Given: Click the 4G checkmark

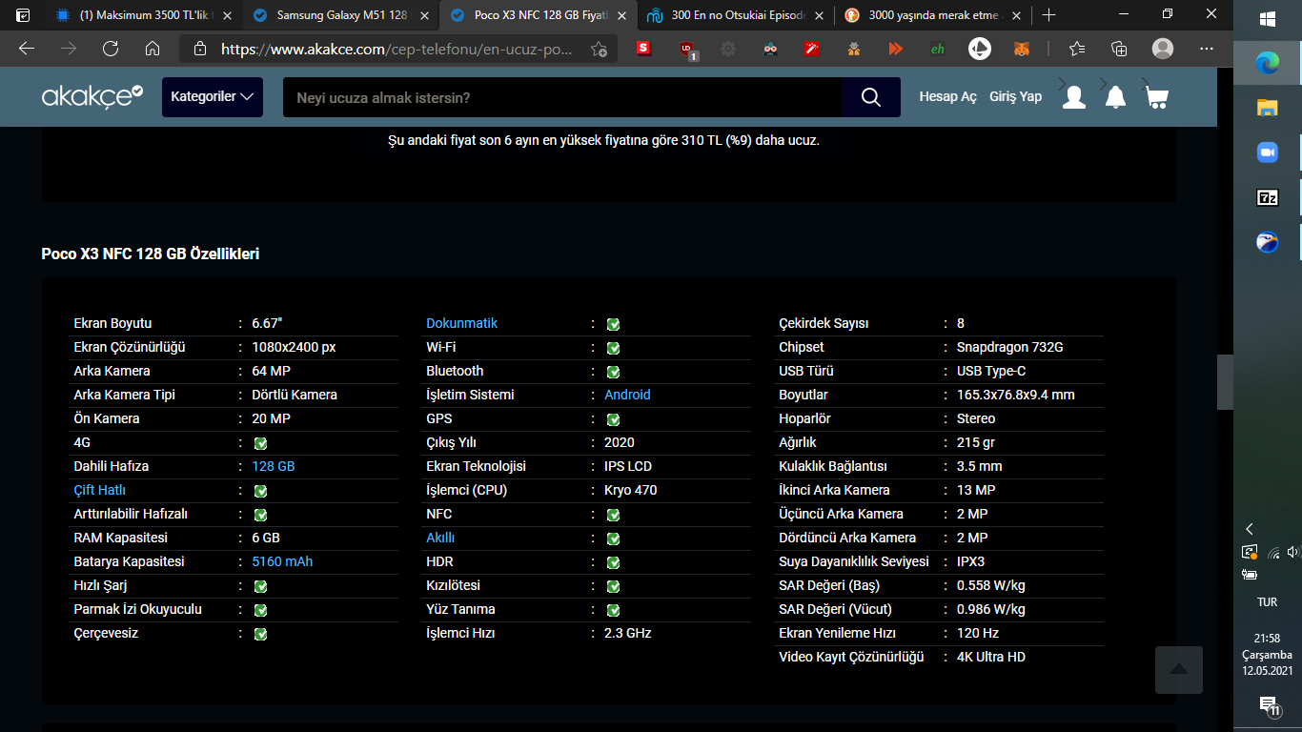Looking at the screenshot, I should (x=260, y=443).
